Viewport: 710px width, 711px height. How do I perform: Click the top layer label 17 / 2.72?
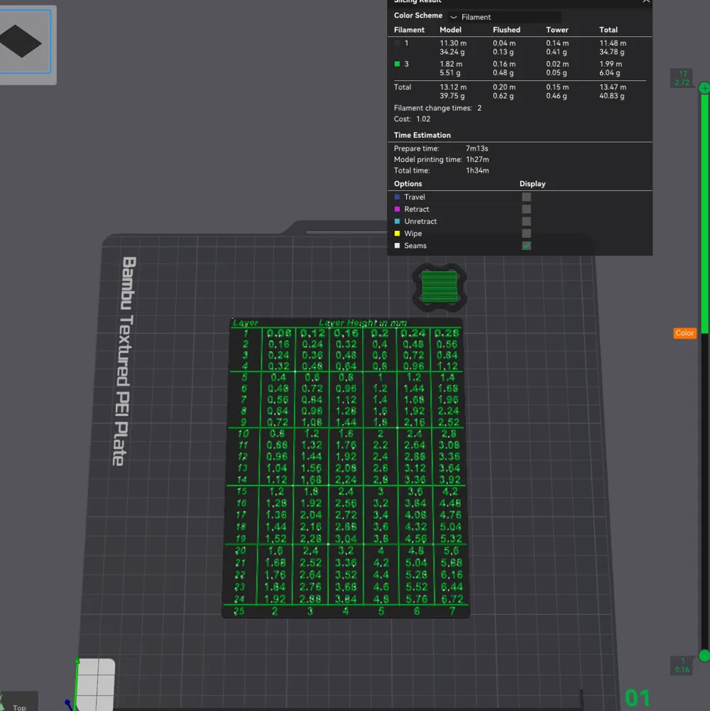[682, 78]
